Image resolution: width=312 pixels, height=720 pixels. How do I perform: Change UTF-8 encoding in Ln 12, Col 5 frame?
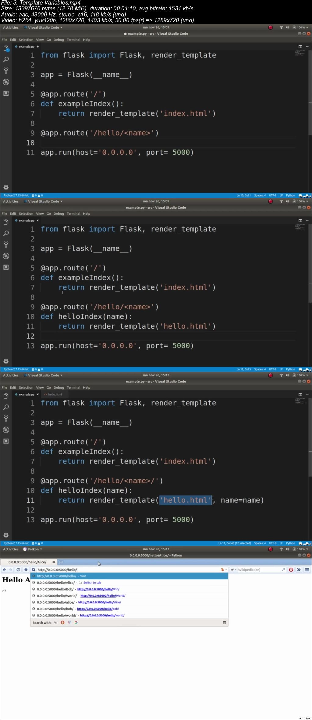pos(273,369)
